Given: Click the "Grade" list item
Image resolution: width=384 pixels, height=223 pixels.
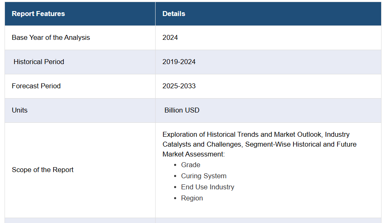Looking at the screenshot, I should click(x=191, y=165).
